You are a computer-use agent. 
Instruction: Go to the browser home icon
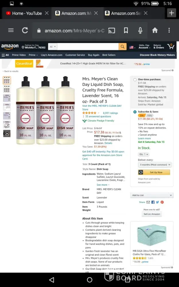click(155, 30)
